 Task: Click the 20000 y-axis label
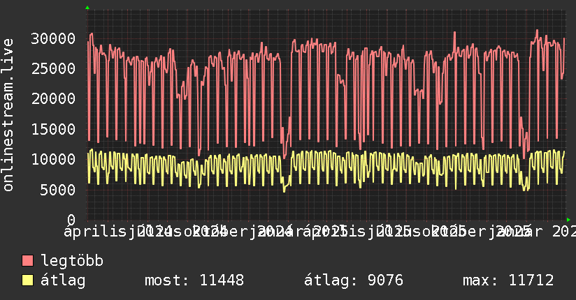53,98
